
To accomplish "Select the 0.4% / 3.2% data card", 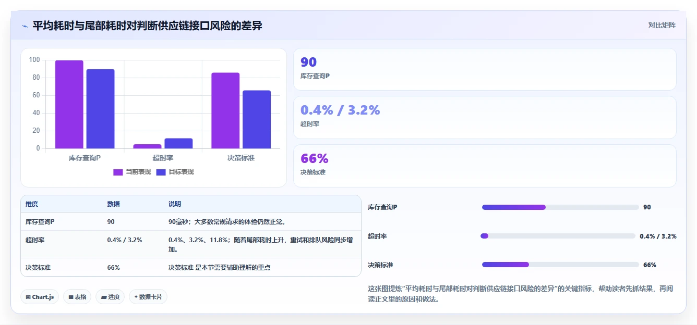I will tap(485, 117).
